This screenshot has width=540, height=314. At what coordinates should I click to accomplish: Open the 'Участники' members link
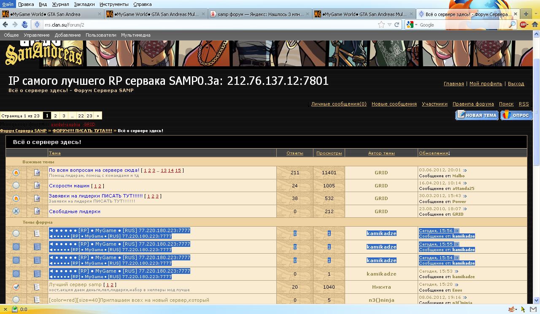(x=435, y=104)
